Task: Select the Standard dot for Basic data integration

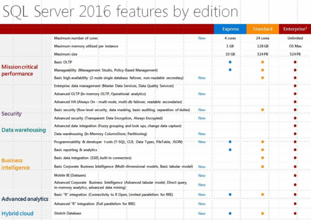Action: [263, 158]
